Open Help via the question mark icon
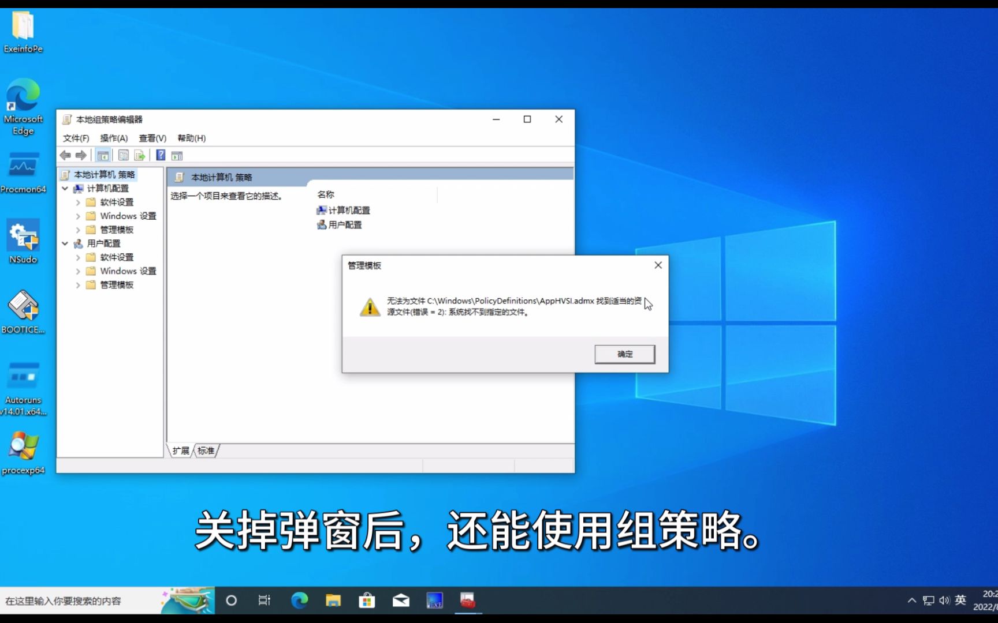The height and width of the screenshot is (623, 998). (161, 155)
